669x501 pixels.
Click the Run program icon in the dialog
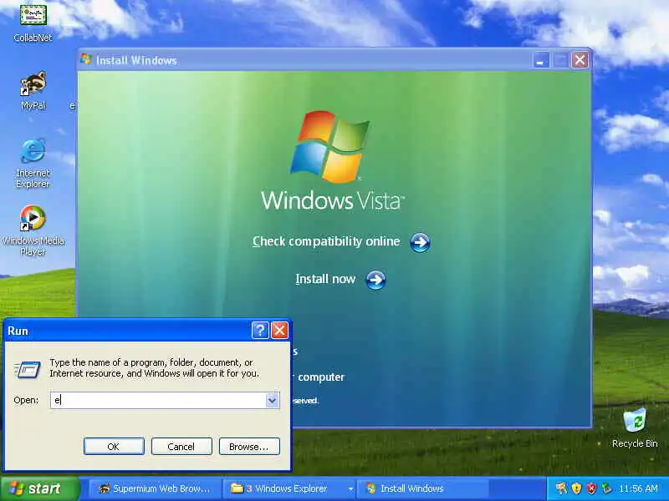click(x=28, y=369)
